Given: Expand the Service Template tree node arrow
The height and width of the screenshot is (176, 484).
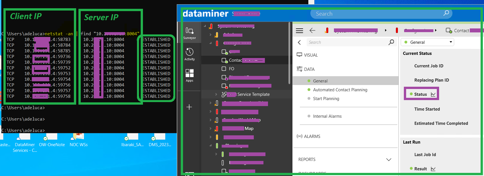Looking at the screenshot, I should [216, 94].
